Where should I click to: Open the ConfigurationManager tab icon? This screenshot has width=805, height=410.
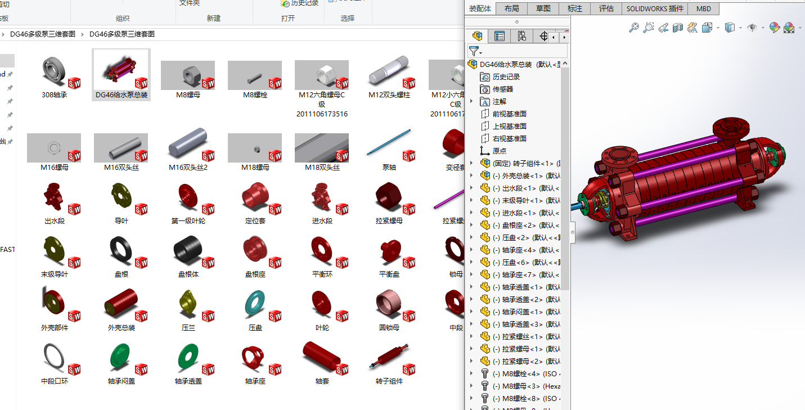point(522,37)
